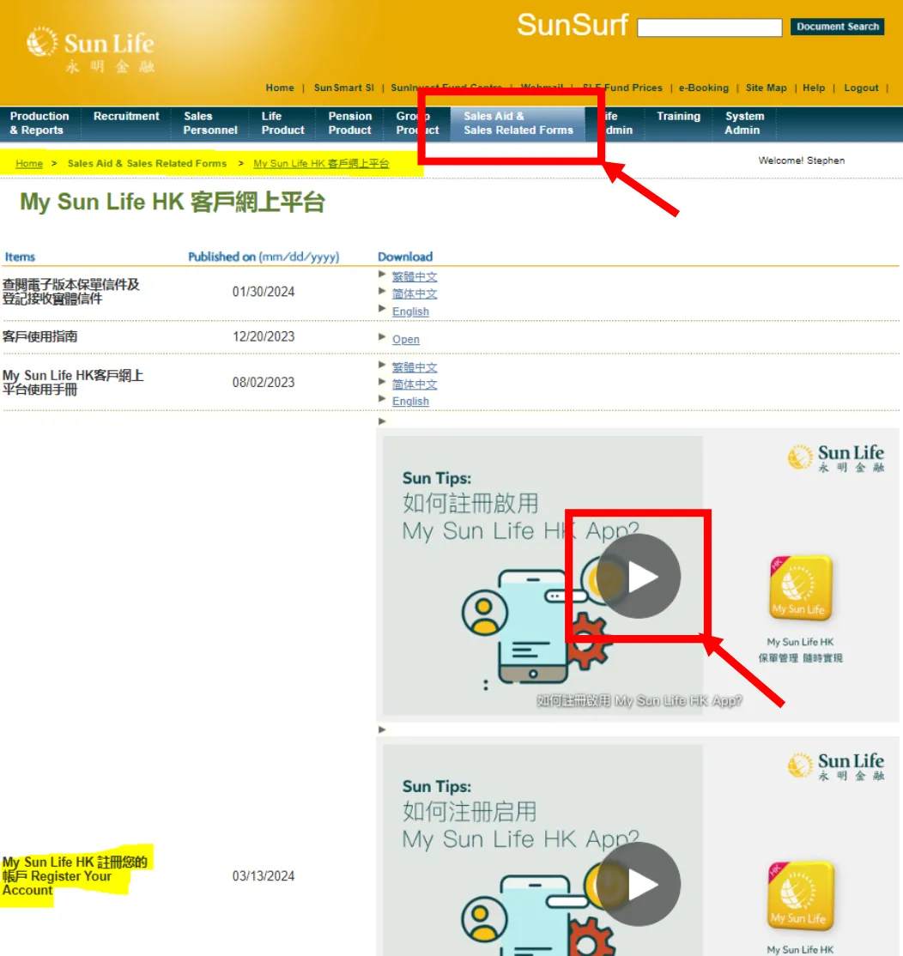Click My Sun Life HK app icon in second video

coord(801,895)
